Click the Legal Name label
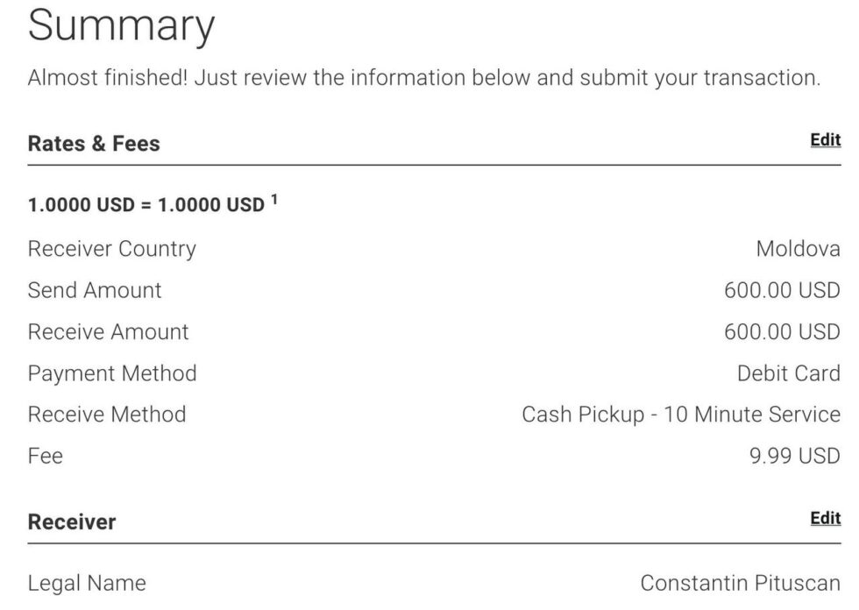The height and width of the screenshot is (610, 859). point(87,583)
